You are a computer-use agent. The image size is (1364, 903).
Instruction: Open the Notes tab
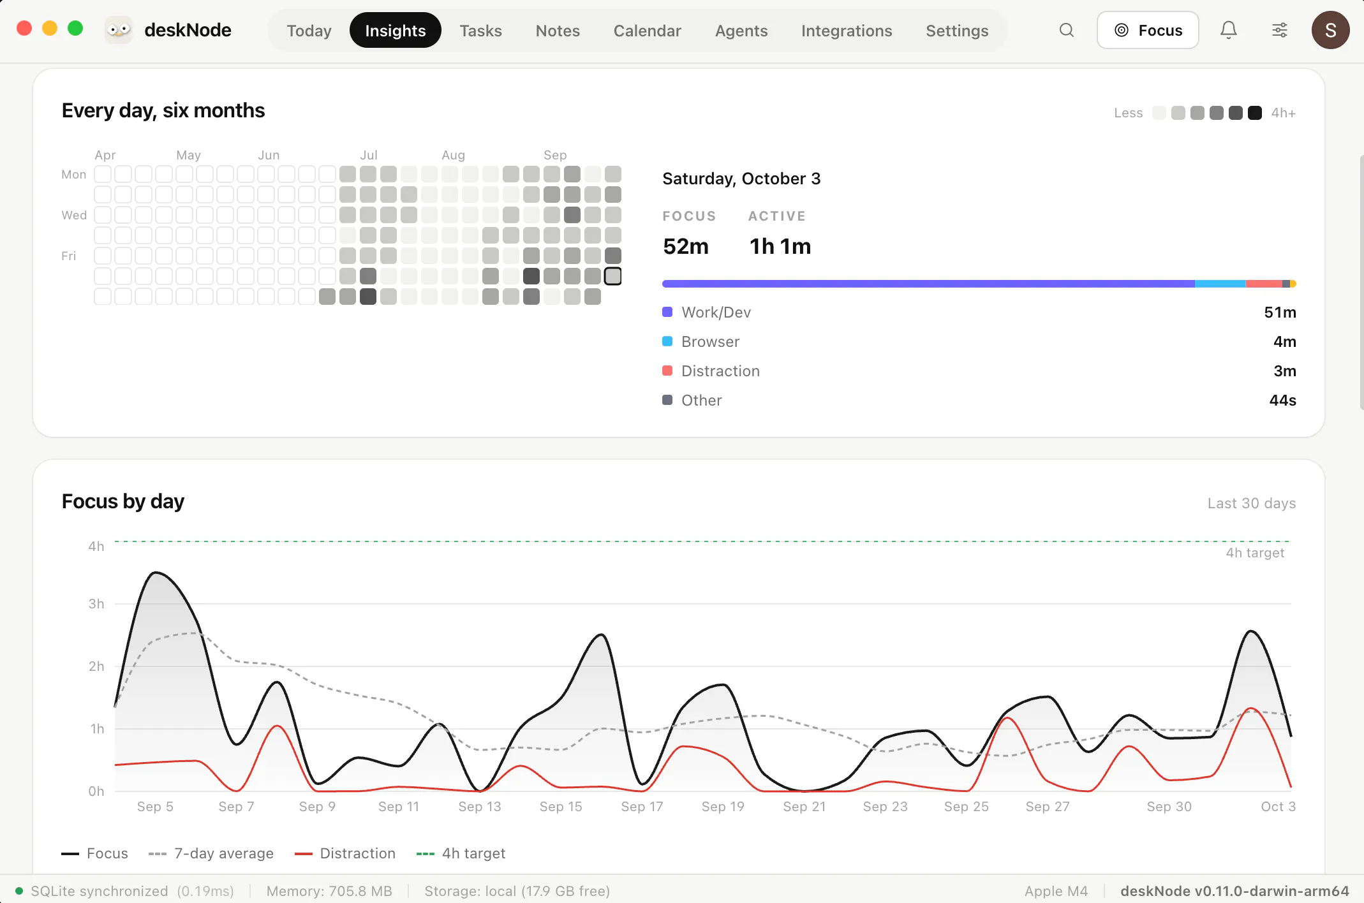click(558, 31)
